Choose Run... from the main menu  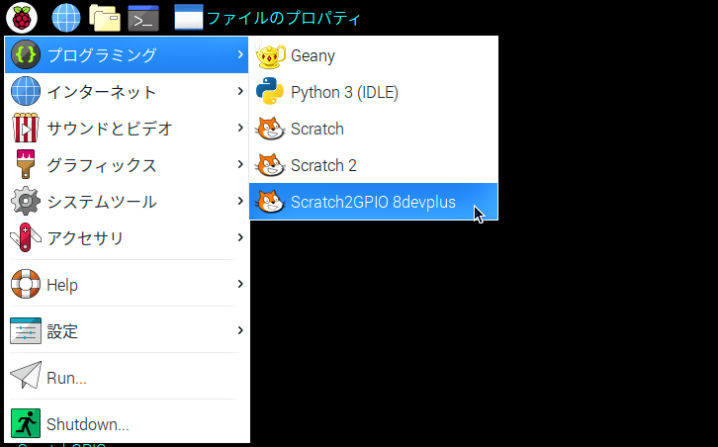(x=127, y=377)
